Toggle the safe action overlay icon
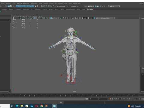 (44, 18)
